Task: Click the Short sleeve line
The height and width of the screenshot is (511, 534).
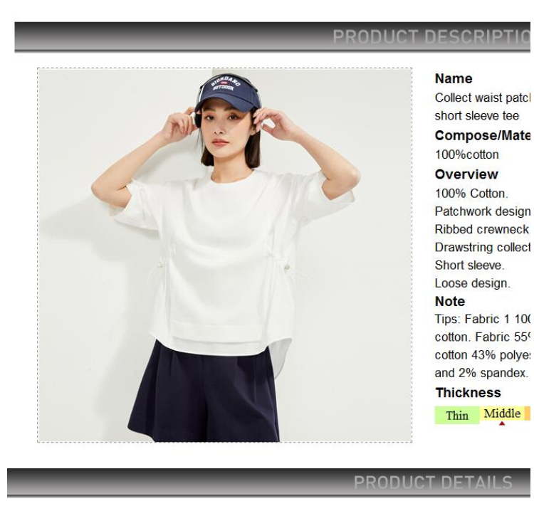Action: pyautogui.click(x=469, y=265)
